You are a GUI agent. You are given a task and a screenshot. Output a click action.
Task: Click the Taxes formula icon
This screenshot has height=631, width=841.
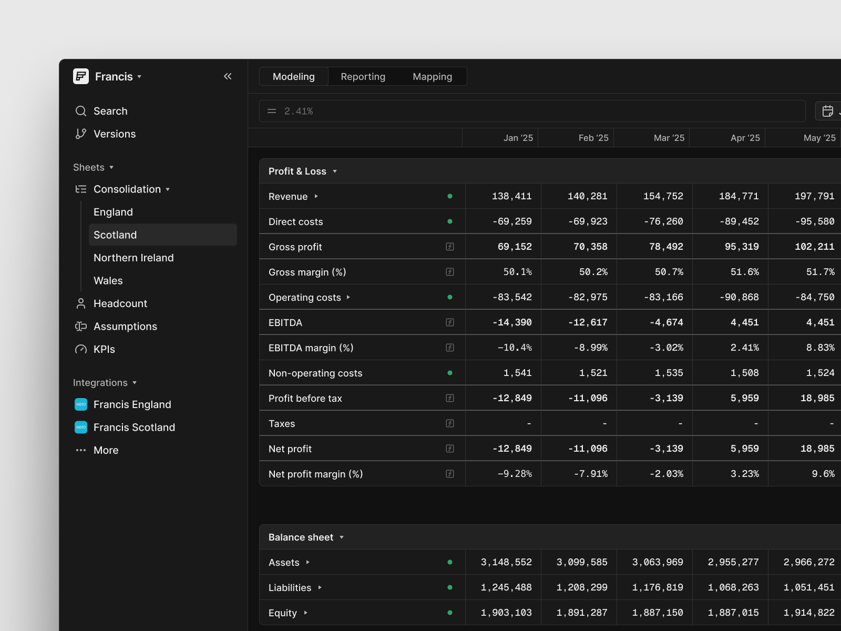(450, 423)
